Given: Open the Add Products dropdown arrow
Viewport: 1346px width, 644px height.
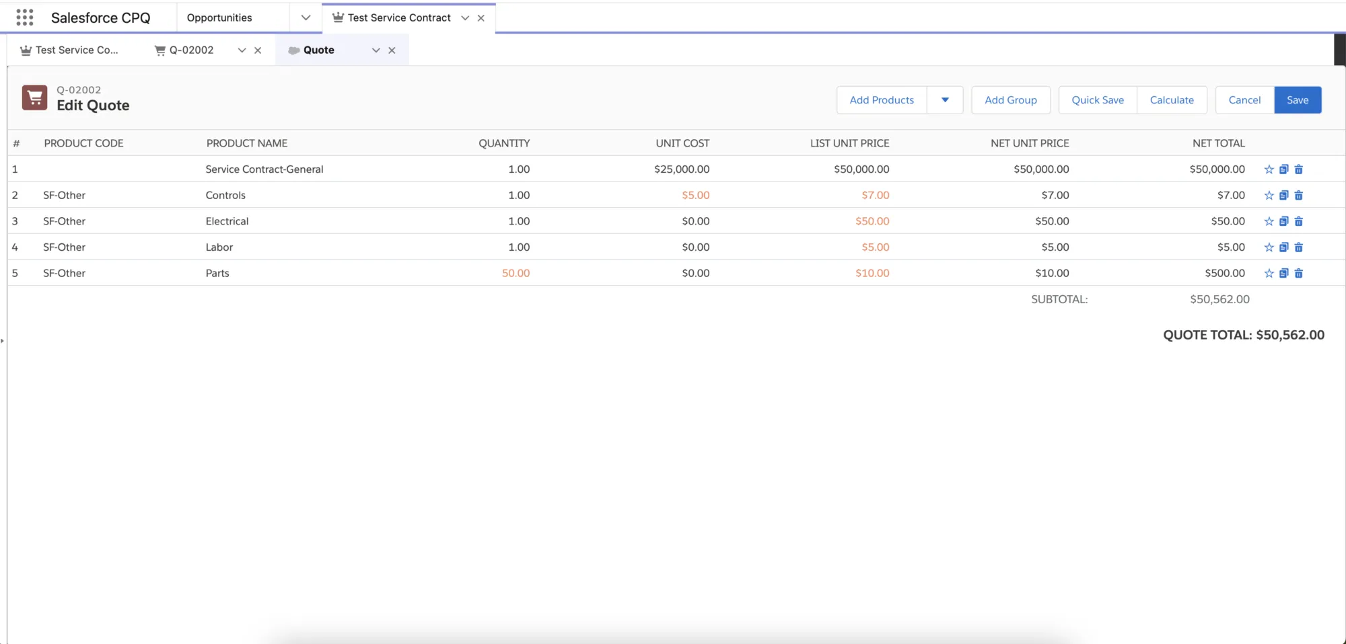Looking at the screenshot, I should click(945, 100).
